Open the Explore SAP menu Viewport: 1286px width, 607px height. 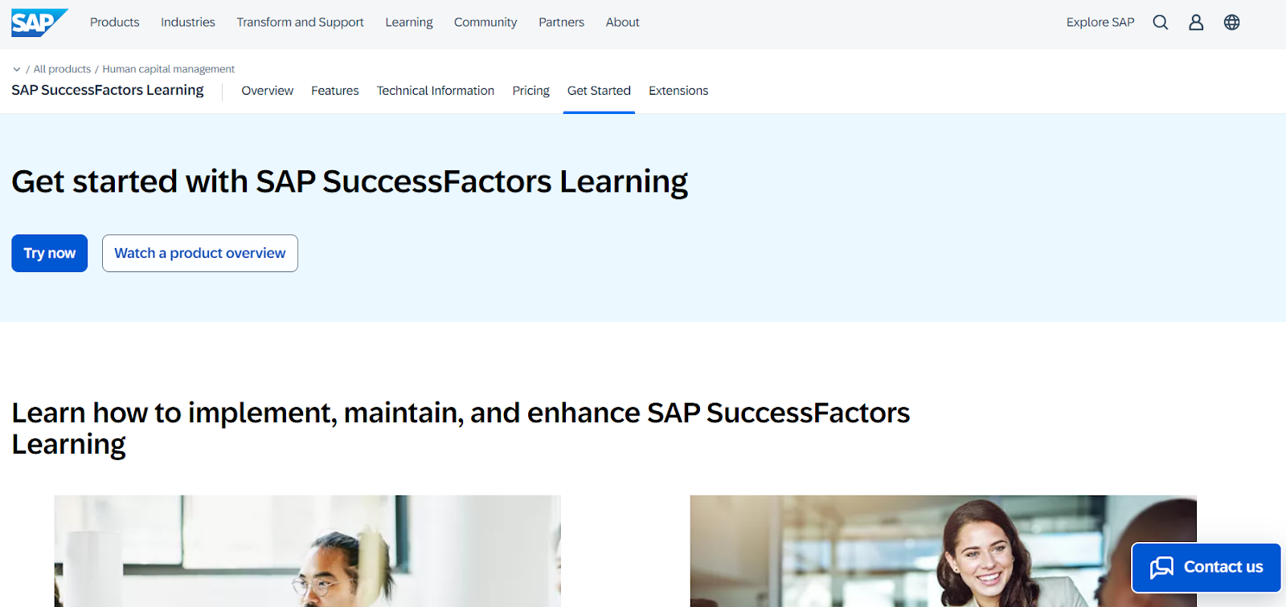(1100, 22)
